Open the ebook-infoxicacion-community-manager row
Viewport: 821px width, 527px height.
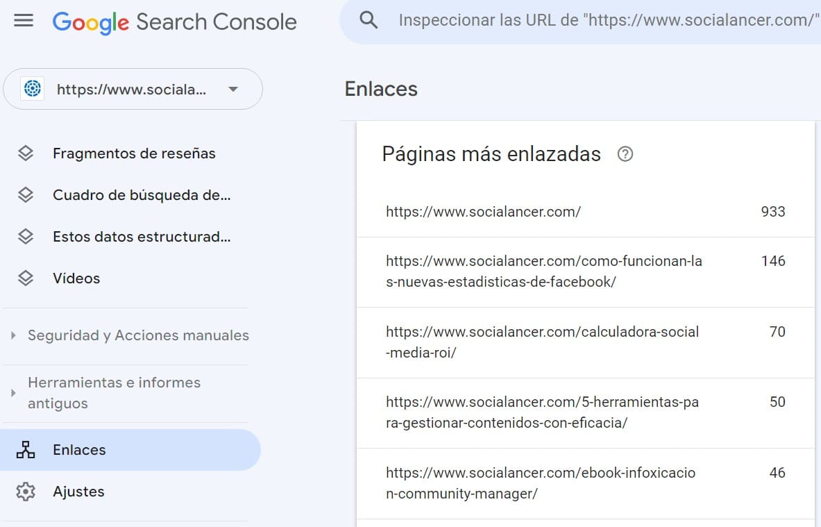(x=540, y=483)
